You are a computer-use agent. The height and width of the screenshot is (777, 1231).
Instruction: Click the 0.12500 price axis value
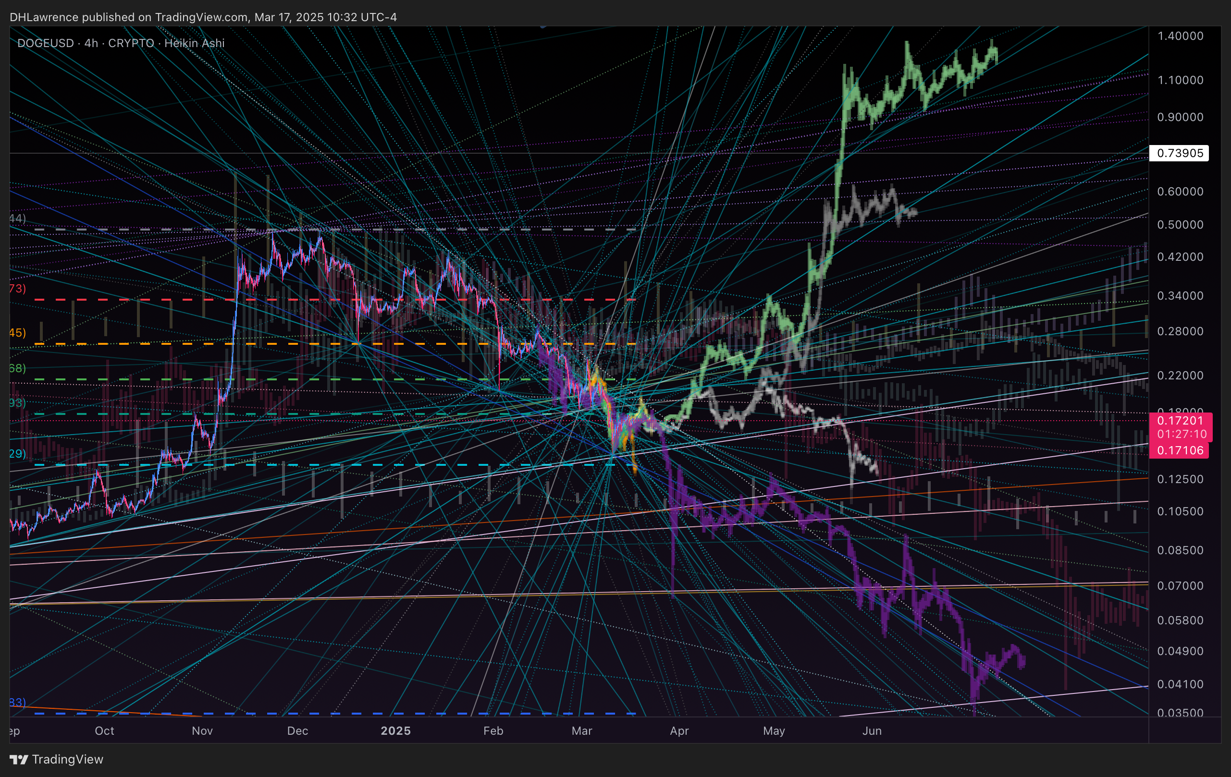[1180, 479]
